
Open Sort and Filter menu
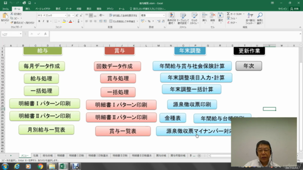pos(250,18)
